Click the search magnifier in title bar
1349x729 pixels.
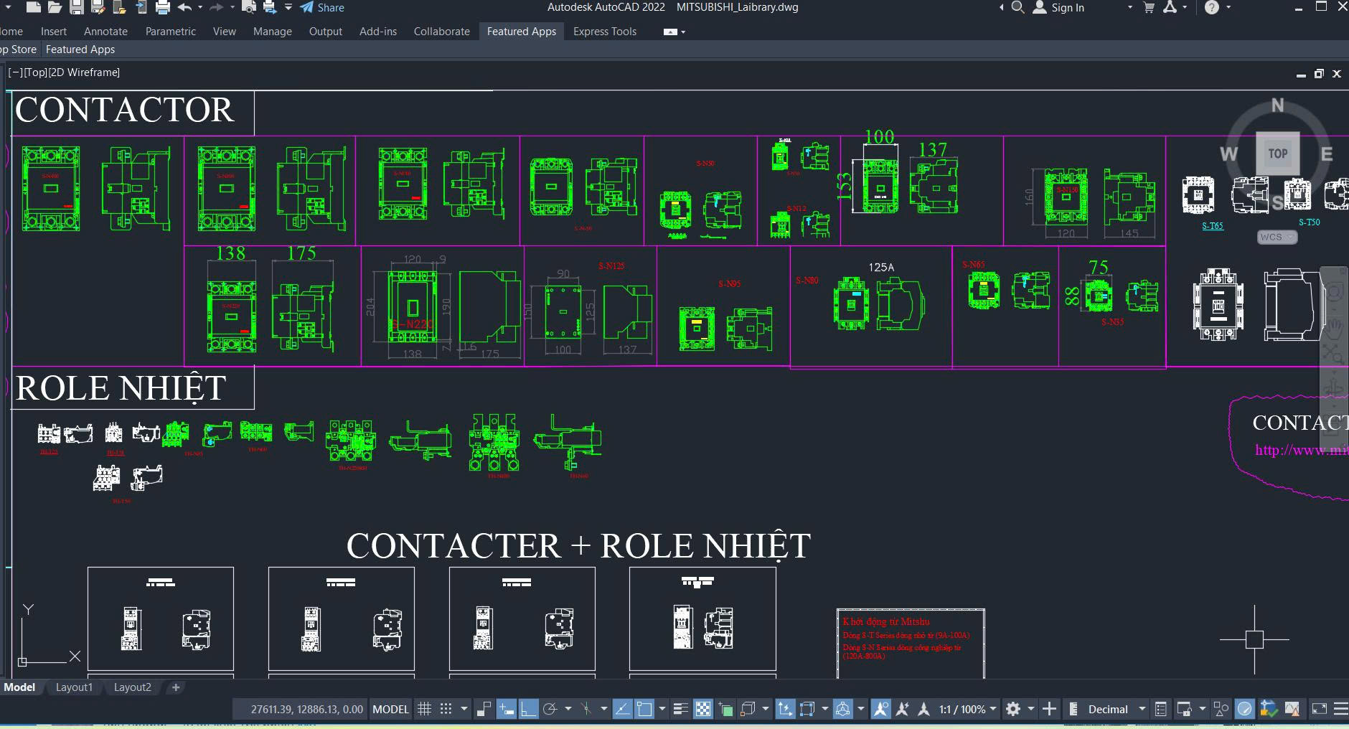coord(1017,7)
